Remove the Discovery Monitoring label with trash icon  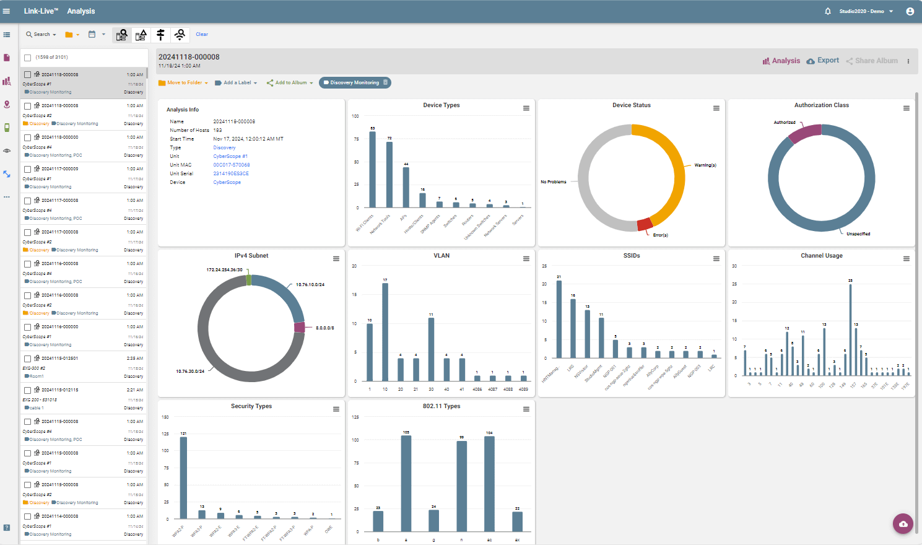pos(386,82)
